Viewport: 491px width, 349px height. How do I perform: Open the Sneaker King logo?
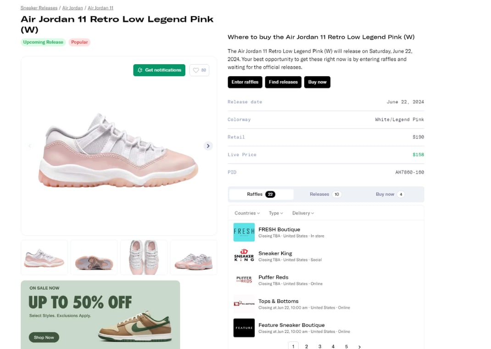244,256
